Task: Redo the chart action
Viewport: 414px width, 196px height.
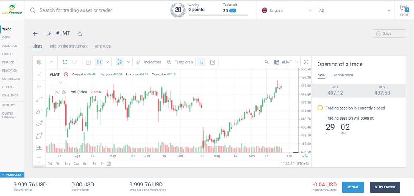Action: point(75,62)
